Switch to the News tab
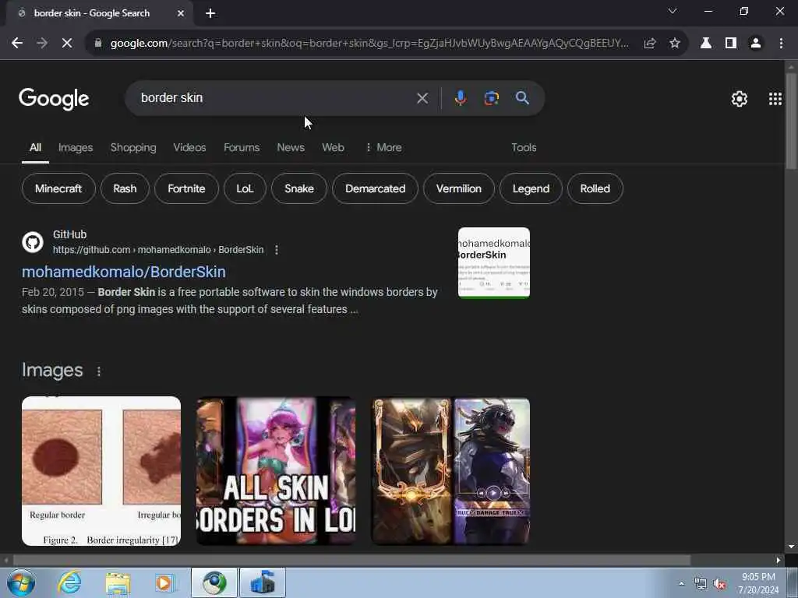 (x=291, y=147)
